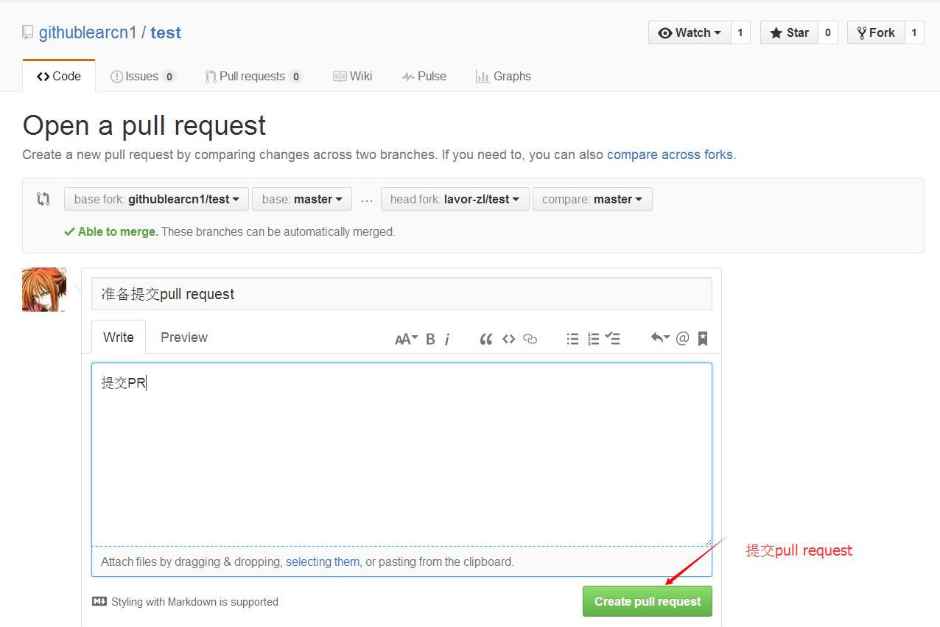
Task: Add an unordered list to the comment
Action: (572, 338)
